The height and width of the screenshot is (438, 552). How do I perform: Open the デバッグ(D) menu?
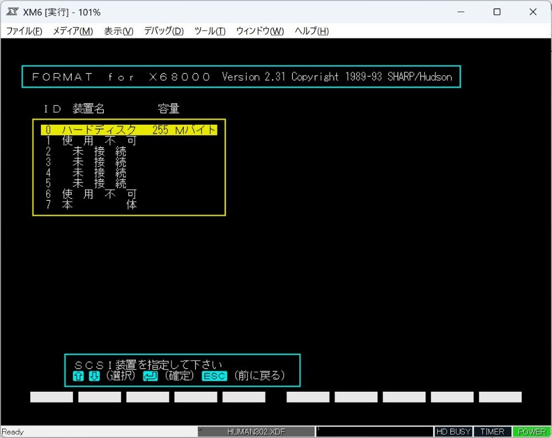coord(164,31)
